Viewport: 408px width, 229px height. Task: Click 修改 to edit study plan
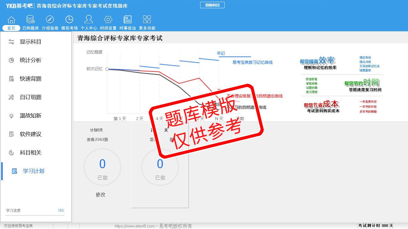pos(101,195)
